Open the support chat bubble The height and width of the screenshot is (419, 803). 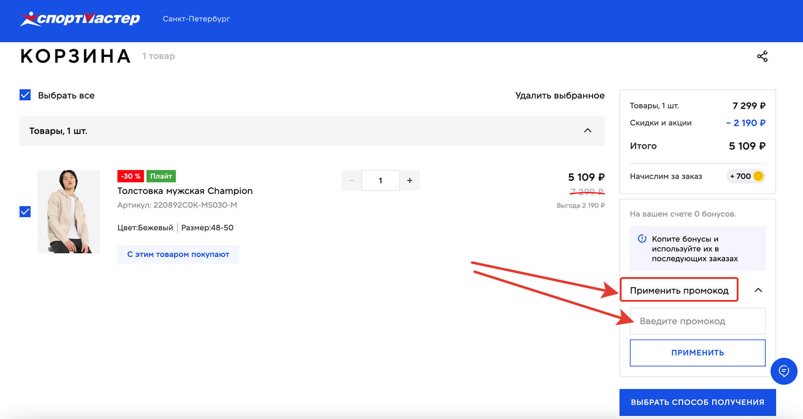pyautogui.click(x=784, y=371)
